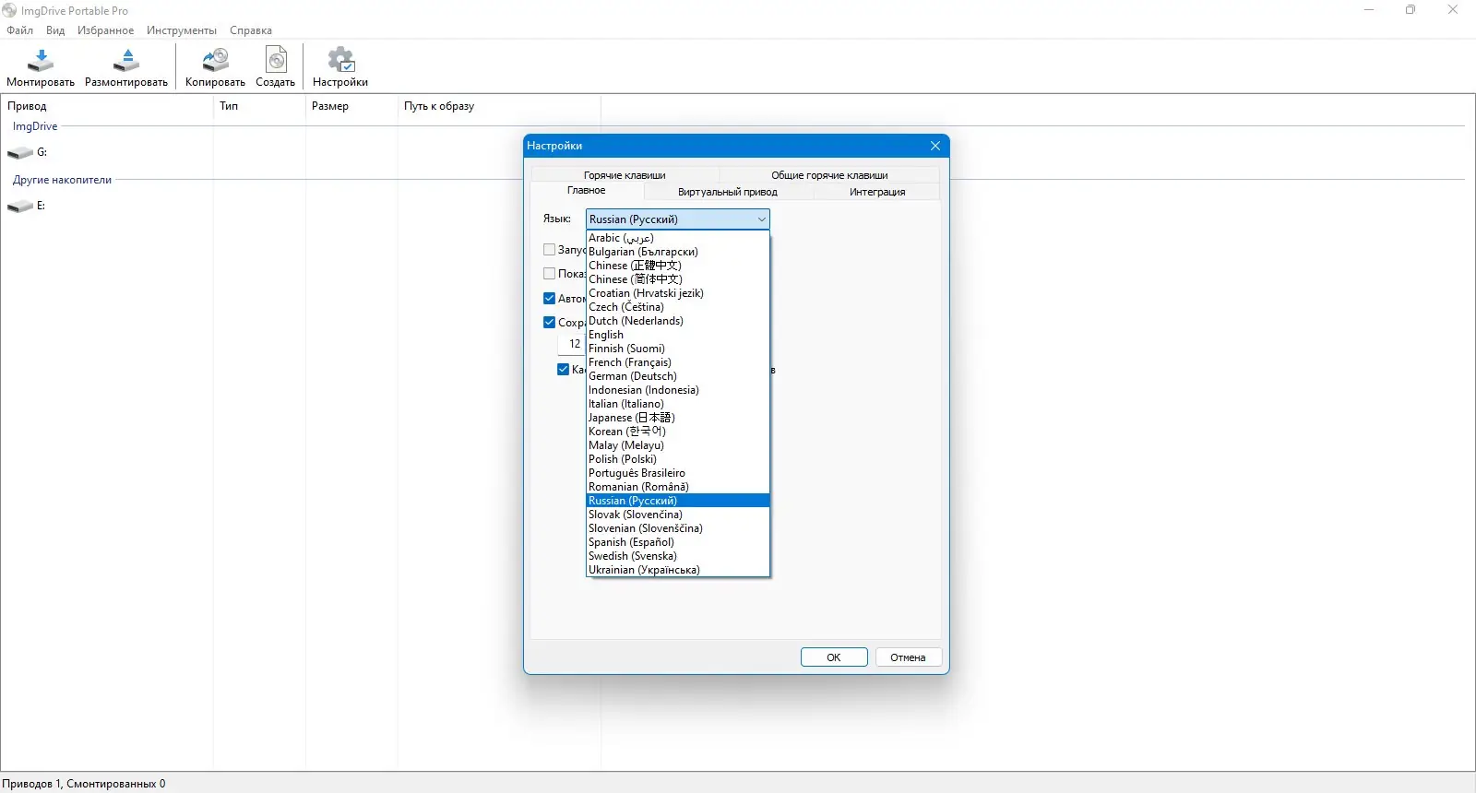
Task: Confirm settings with the OK button
Action: pos(834,657)
